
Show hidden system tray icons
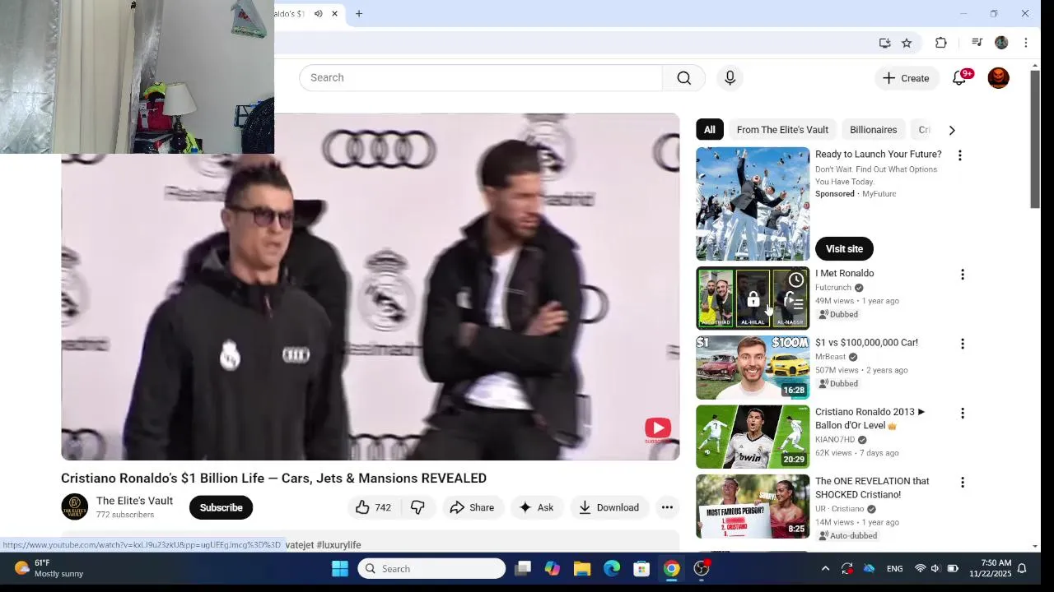coord(825,569)
